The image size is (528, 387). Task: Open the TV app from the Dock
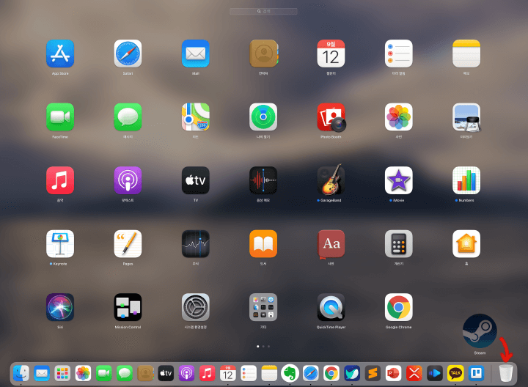[x=166, y=373]
